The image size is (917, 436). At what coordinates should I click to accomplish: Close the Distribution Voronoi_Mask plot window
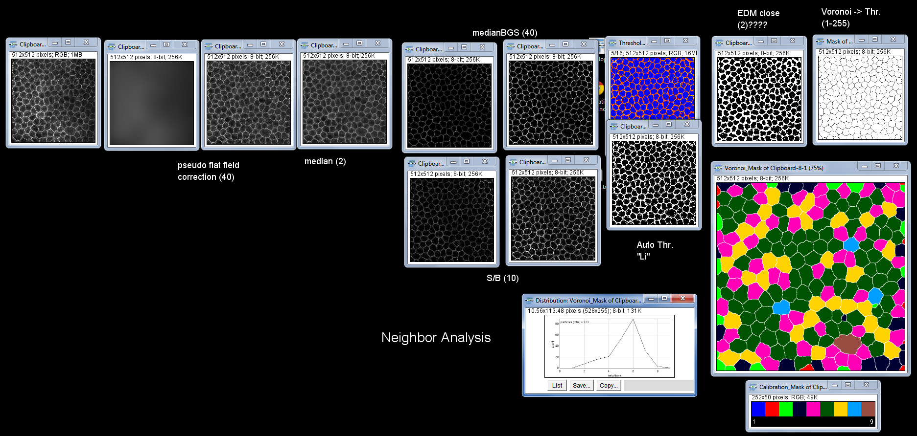682,298
